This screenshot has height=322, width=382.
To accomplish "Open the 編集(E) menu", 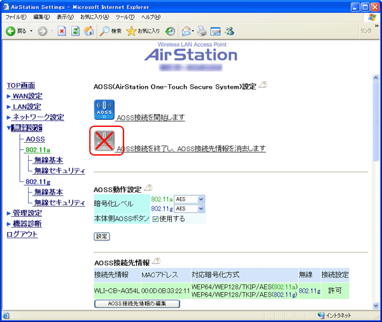I will click(41, 17).
